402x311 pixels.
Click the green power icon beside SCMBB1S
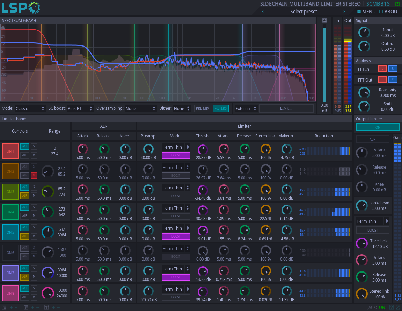tap(397, 4)
